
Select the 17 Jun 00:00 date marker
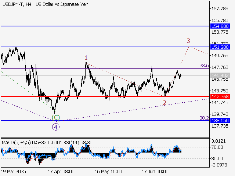155,171
